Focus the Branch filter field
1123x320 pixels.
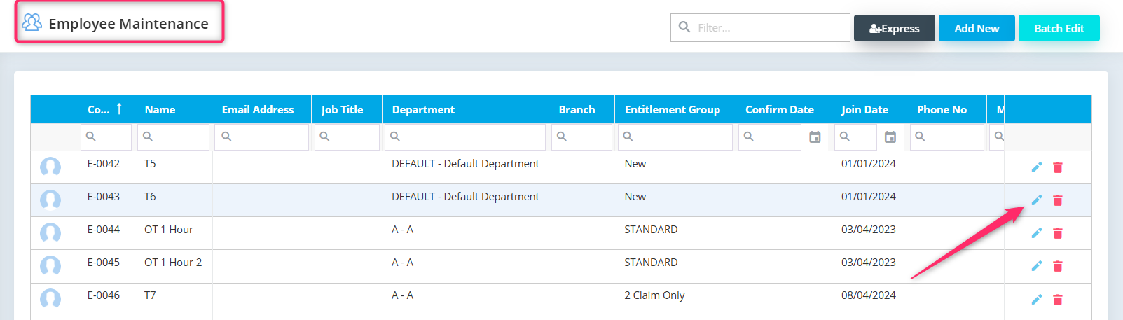[x=581, y=137]
